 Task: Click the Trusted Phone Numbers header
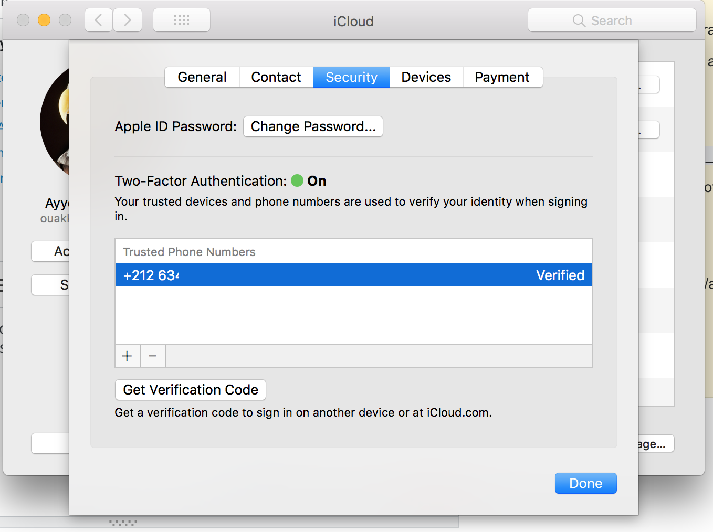(190, 252)
